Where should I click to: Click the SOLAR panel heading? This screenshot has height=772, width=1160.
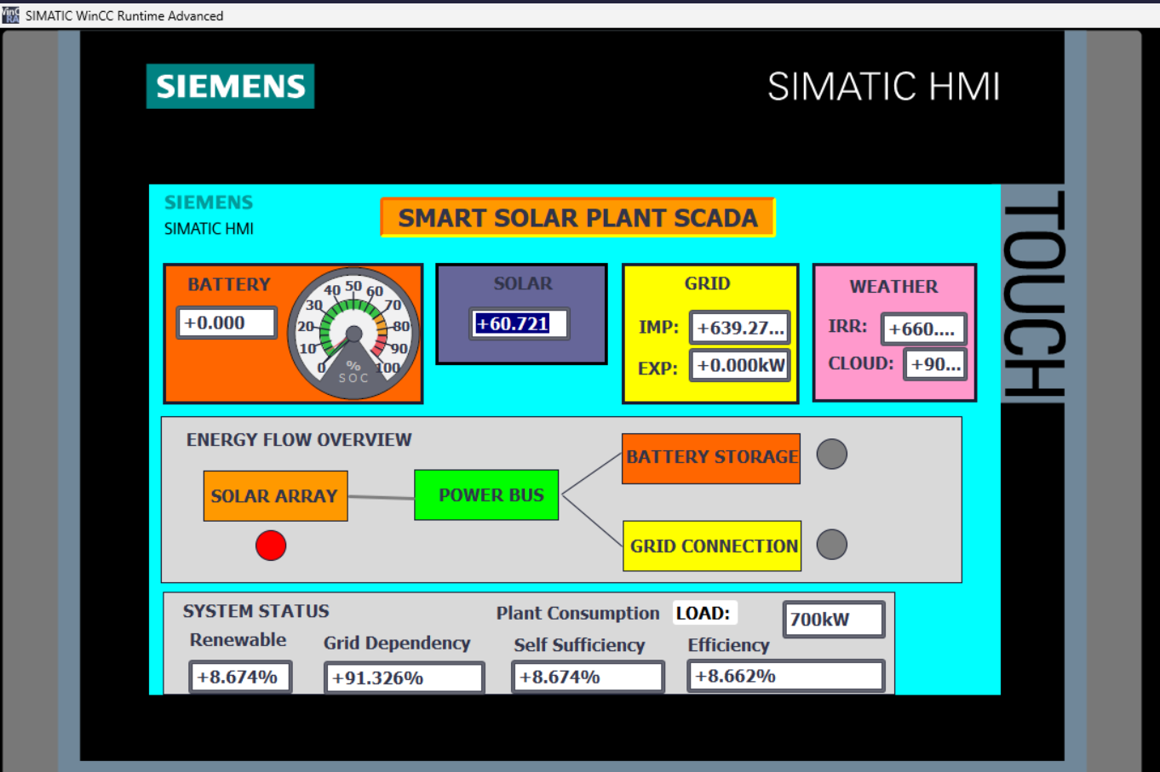tap(523, 283)
